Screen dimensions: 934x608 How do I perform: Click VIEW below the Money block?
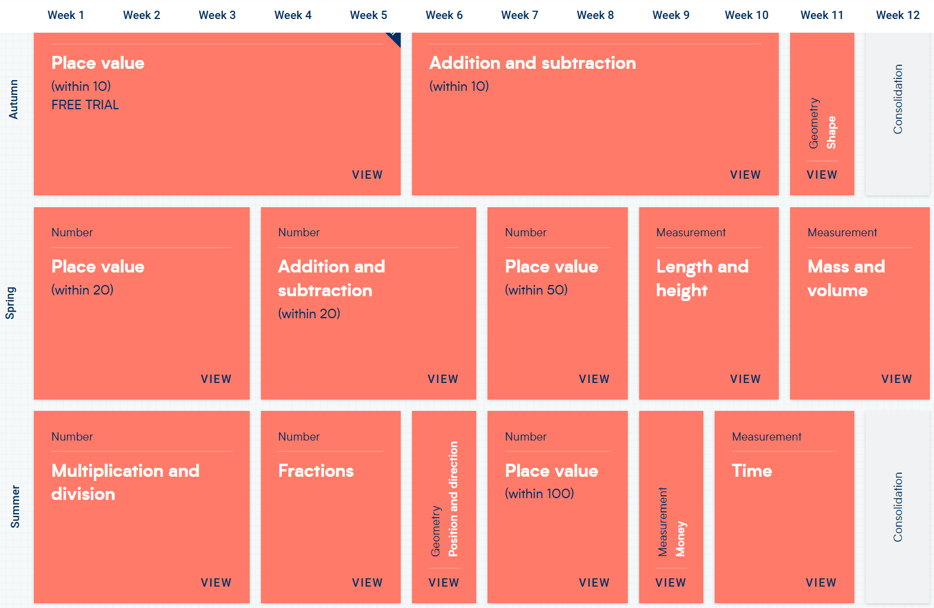click(670, 583)
